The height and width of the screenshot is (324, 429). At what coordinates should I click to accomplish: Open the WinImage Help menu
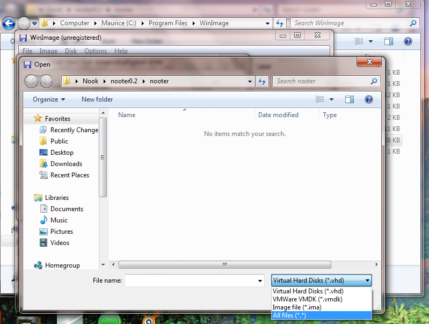tap(121, 51)
